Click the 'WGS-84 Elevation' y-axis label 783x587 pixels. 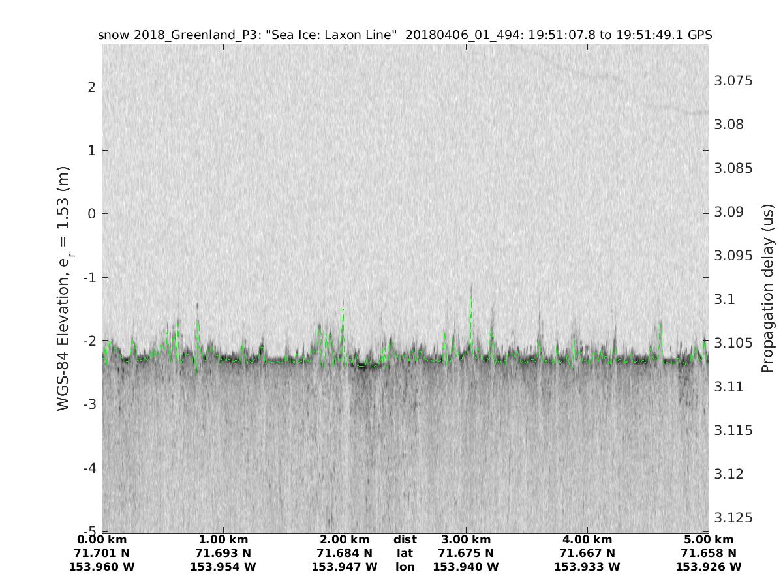63,288
